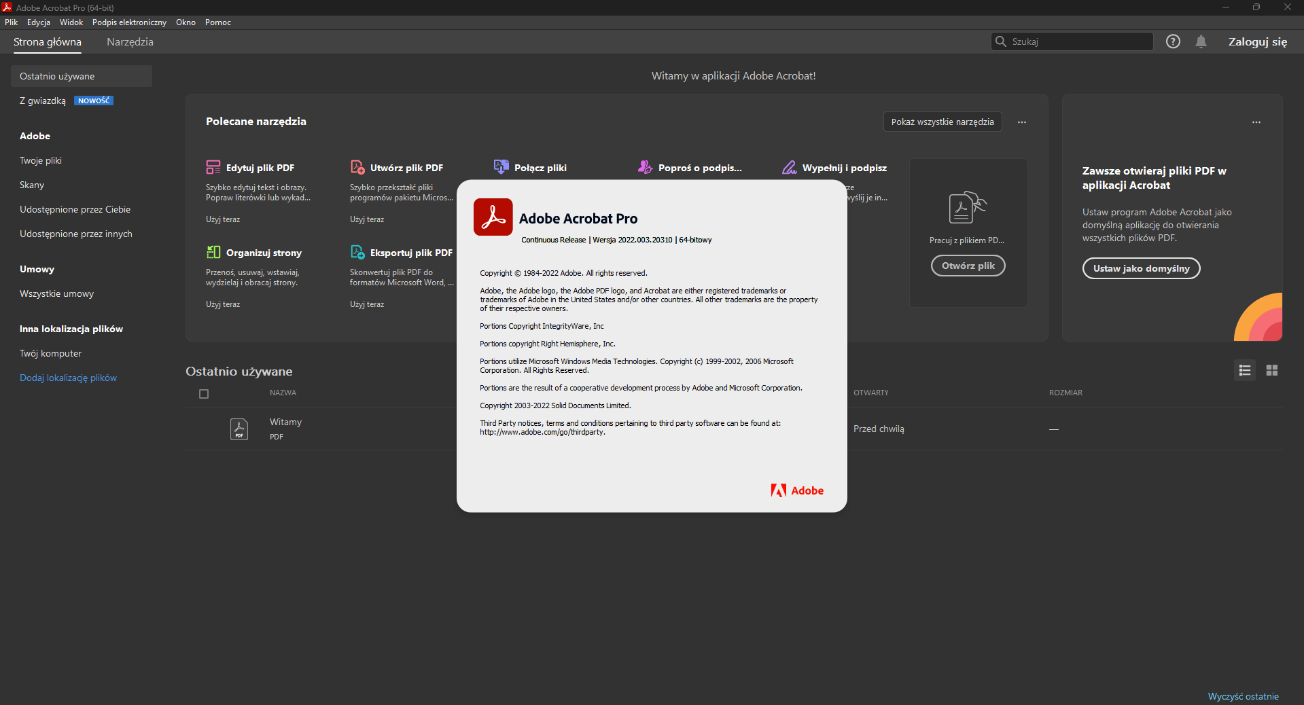The width and height of the screenshot is (1304, 705).
Task: Click the Zaloguj się button
Action: [1258, 42]
